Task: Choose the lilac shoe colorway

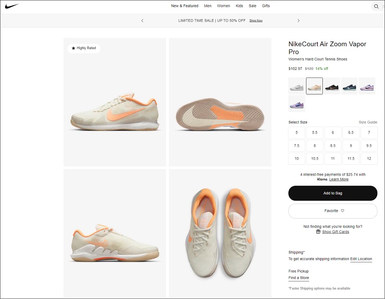Action: tap(367, 86)
